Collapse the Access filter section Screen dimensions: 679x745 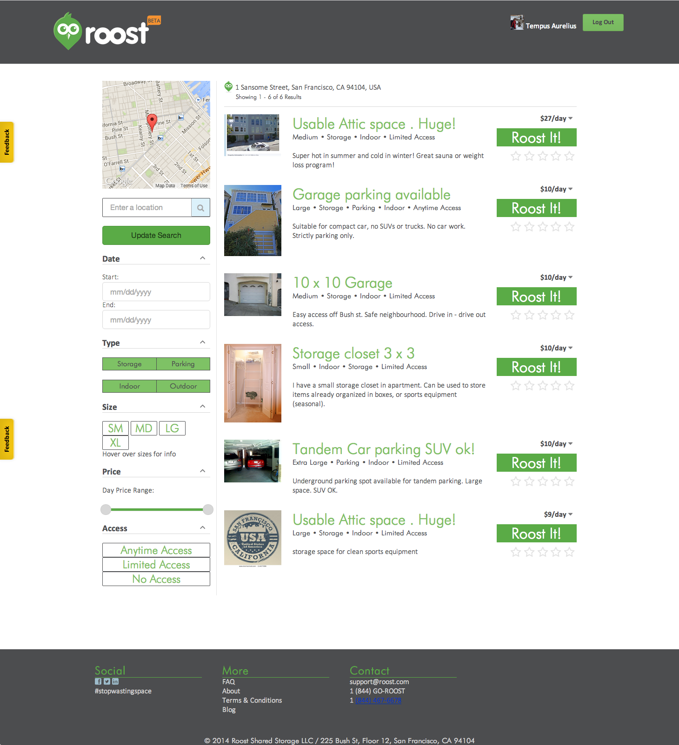(x=203, y=528)
